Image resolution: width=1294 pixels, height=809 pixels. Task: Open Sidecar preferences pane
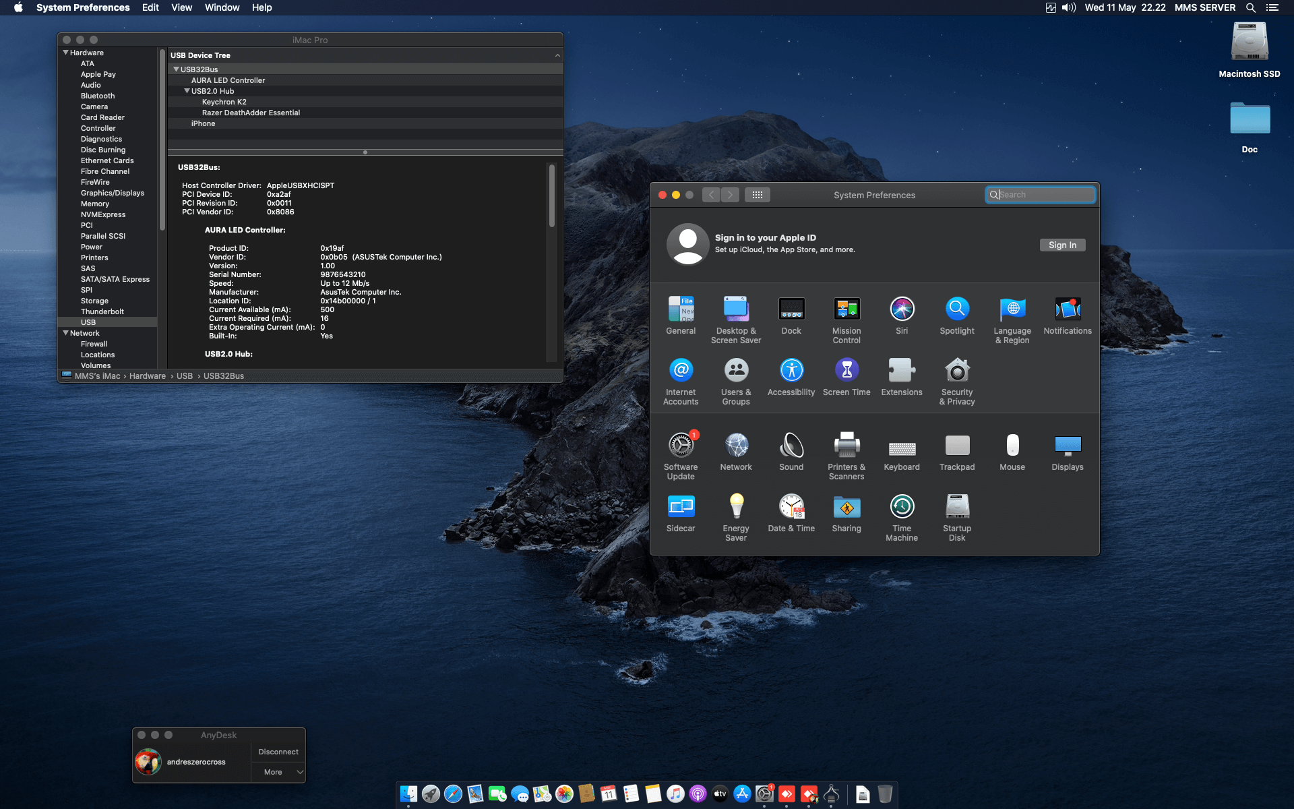(681, 507)
